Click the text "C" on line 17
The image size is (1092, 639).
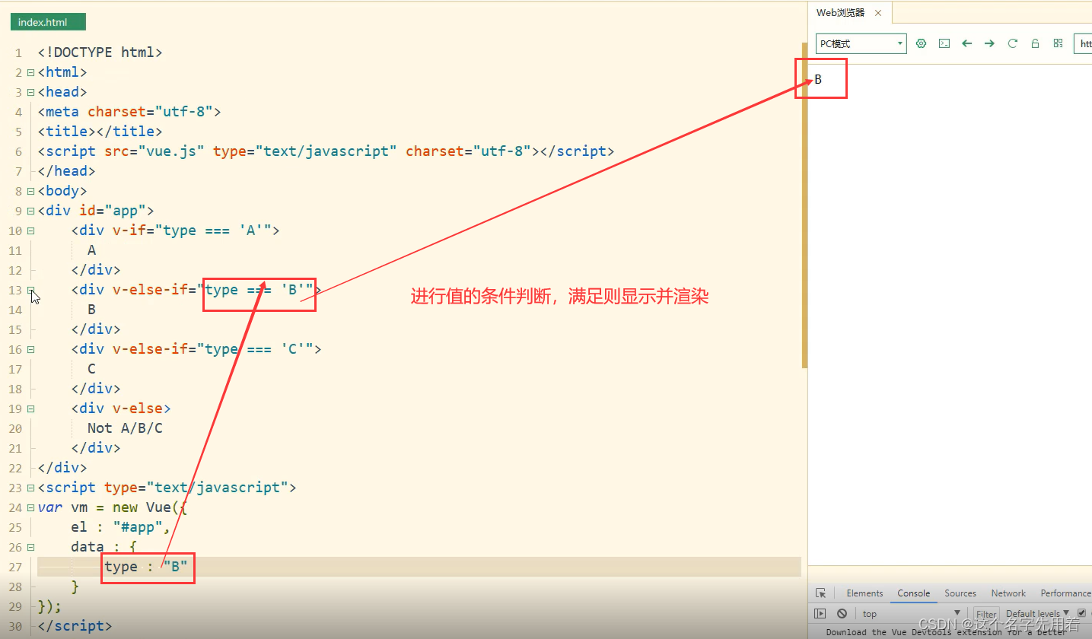click(x=91, y=369)
